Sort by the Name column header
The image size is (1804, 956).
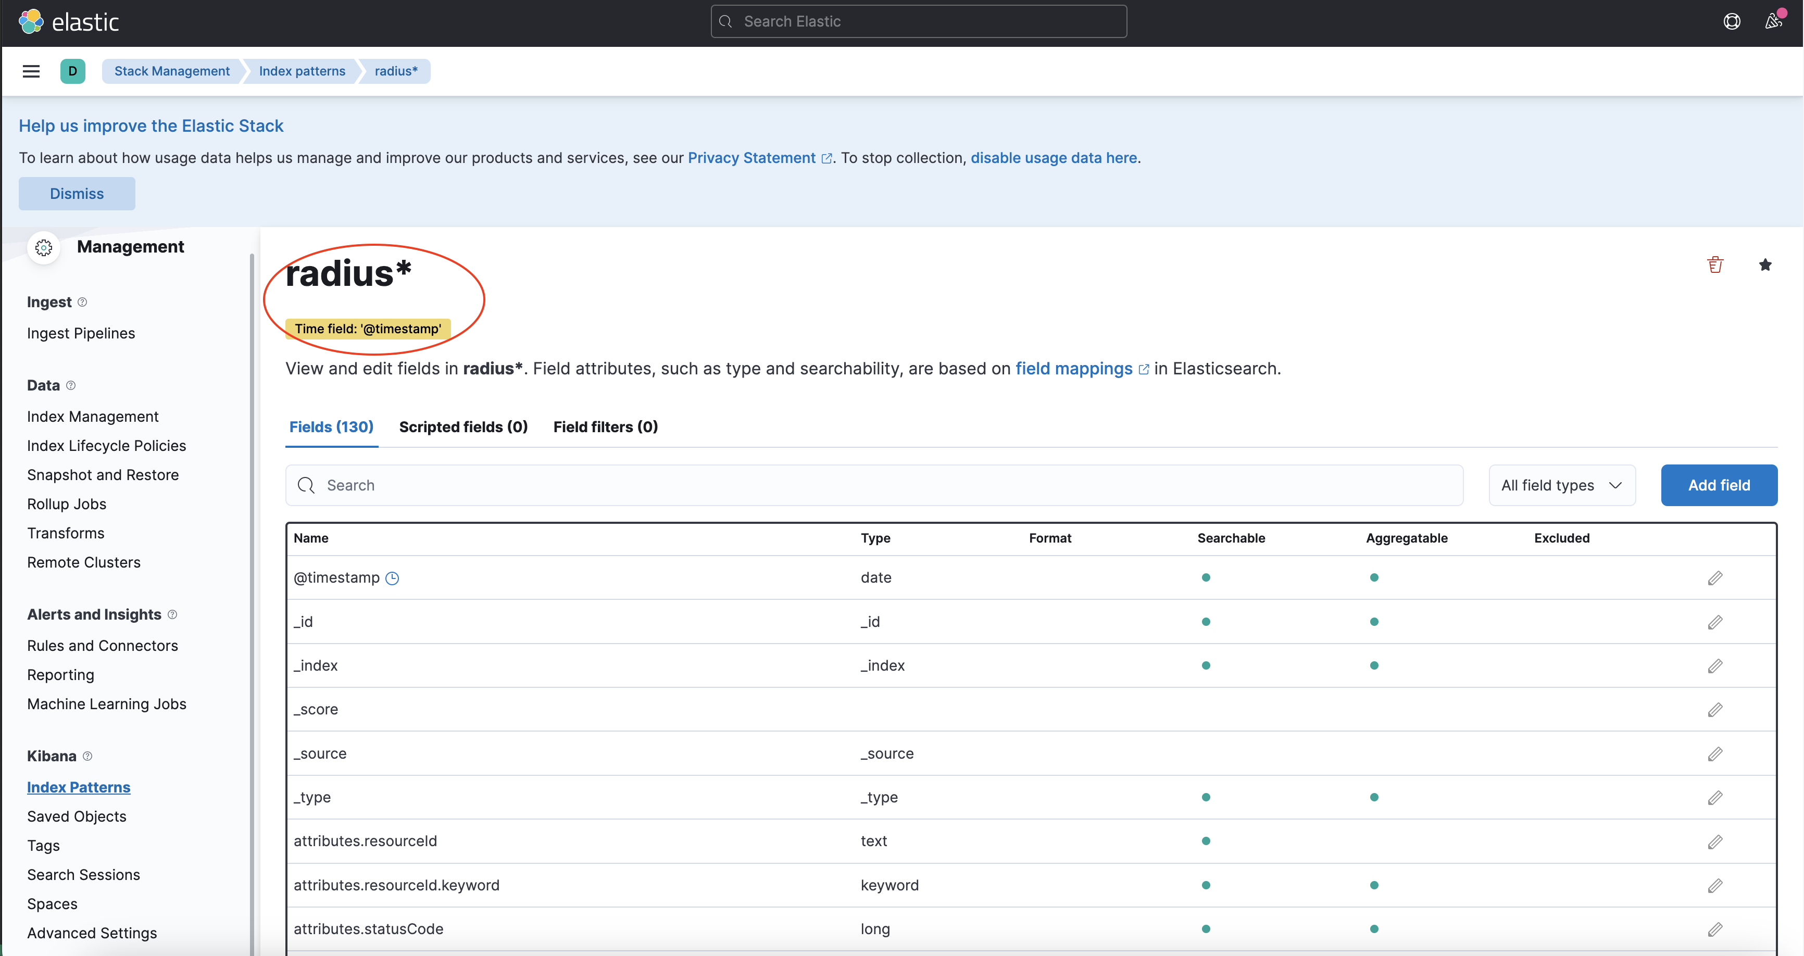311,538
